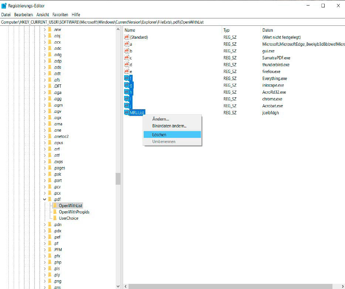Click the OpenWithList folder icon
345x289 pixels.
tap(55, 206)
